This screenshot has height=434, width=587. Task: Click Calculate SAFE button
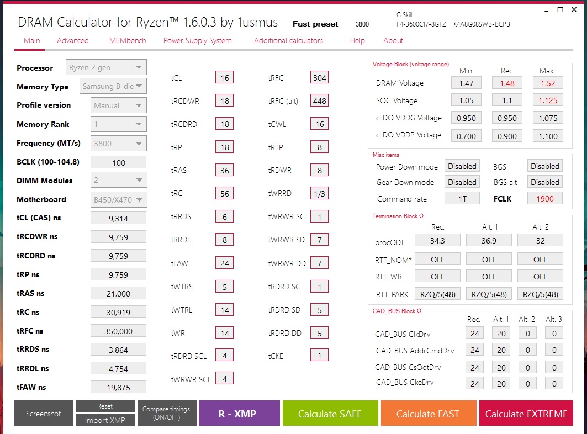[x=330, y=413]
